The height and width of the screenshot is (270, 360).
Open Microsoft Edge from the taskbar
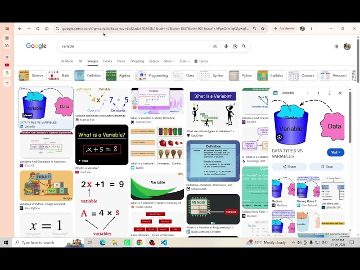click(x=102, y=242)
